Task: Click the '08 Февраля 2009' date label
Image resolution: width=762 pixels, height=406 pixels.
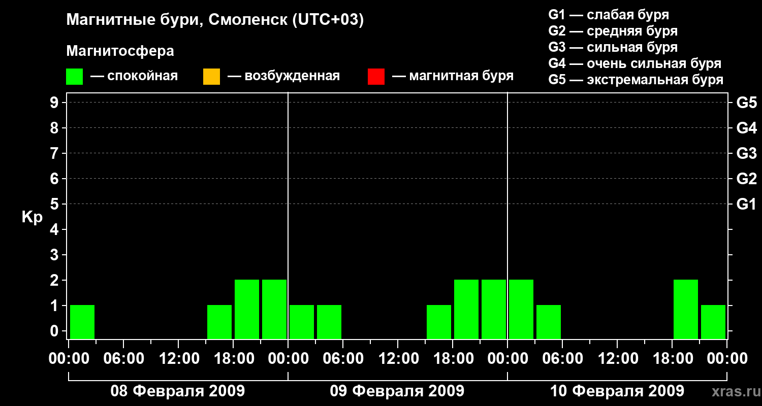Action: (178, 391)
